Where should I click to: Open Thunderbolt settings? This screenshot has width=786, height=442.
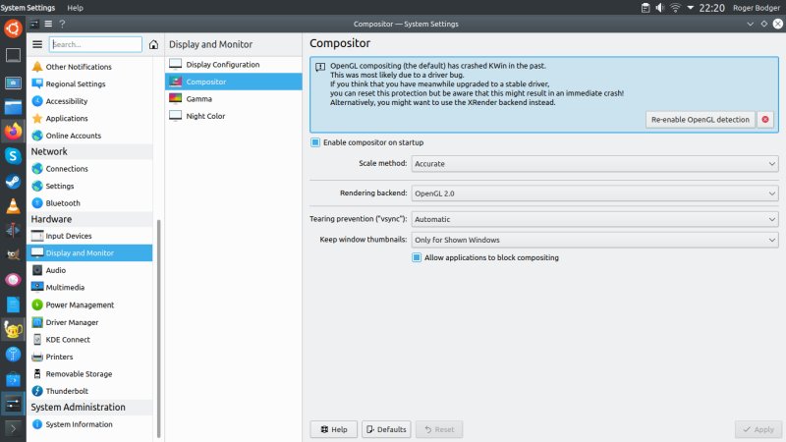click(x=89, y=391)
